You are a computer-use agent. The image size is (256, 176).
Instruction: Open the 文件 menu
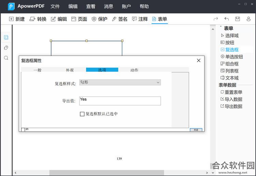point(55,6)
